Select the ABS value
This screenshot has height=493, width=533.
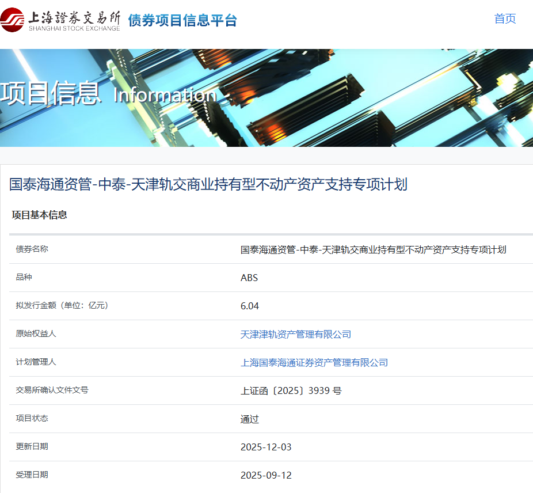(249, 278)
